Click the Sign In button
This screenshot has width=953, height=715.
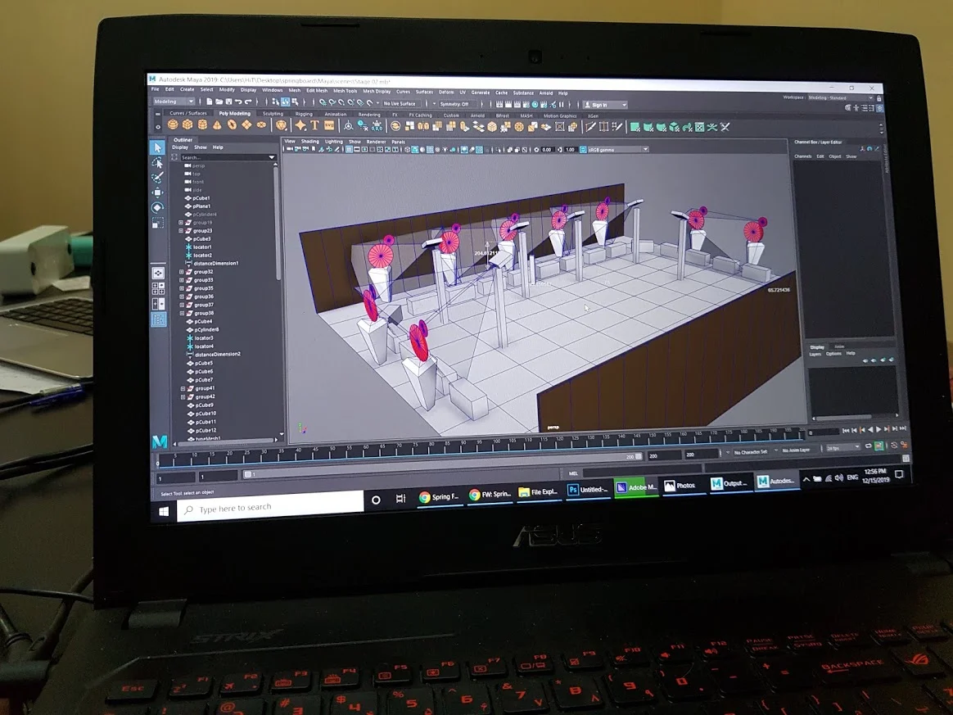coord(605,105)
